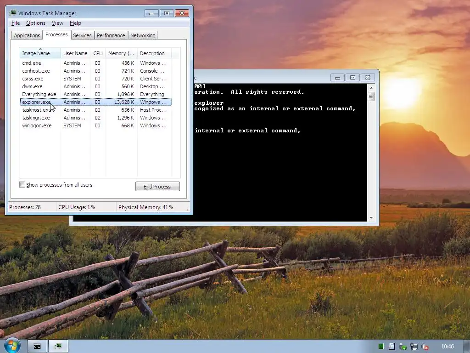The height and width of the screenshot is (353, 470).
Task: Select the taskmgr.exe process row
Action: [x=95, y=118]
